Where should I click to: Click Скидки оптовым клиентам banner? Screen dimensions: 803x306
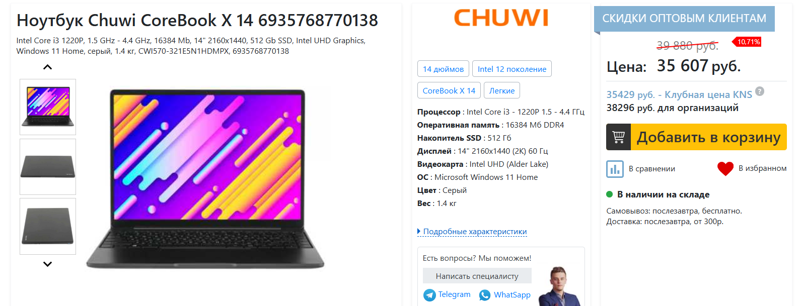coord(684,19)
